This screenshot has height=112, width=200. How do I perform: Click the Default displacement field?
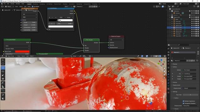pos(189,88)
